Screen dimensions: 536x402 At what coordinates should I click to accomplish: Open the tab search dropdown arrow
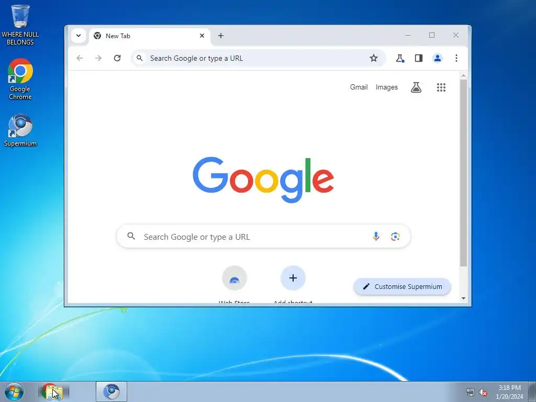(x=79, y=36)
